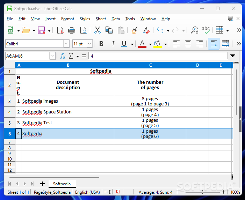Image resolution: width=245 pixels, height=200 pixels.
Task: Align text left
Action: click(x=176, y=44)
